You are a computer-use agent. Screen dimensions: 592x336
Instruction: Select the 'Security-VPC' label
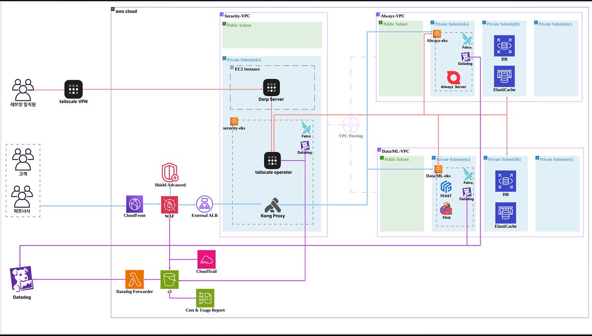(x=237, y=16)
